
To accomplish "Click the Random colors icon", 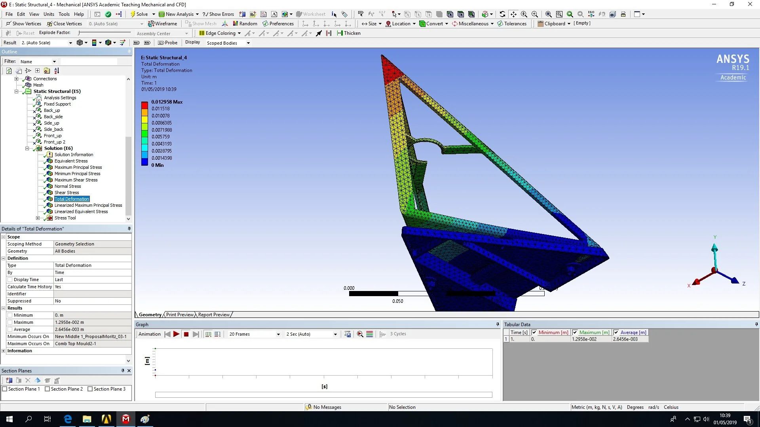I will coord(245,24).
